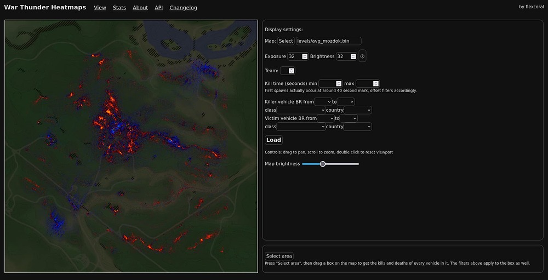
Task: Click the Map brightness slider handle
Action: point(323,164)
